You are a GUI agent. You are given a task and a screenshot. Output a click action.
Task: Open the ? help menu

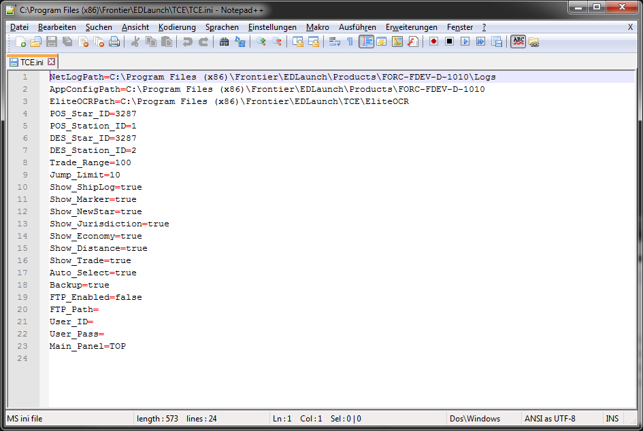click(x=484, y=27)
